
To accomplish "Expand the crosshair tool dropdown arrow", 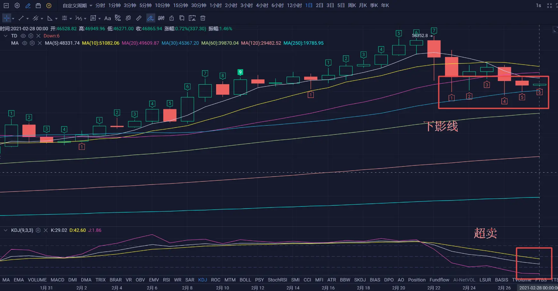I will (13, 19).
